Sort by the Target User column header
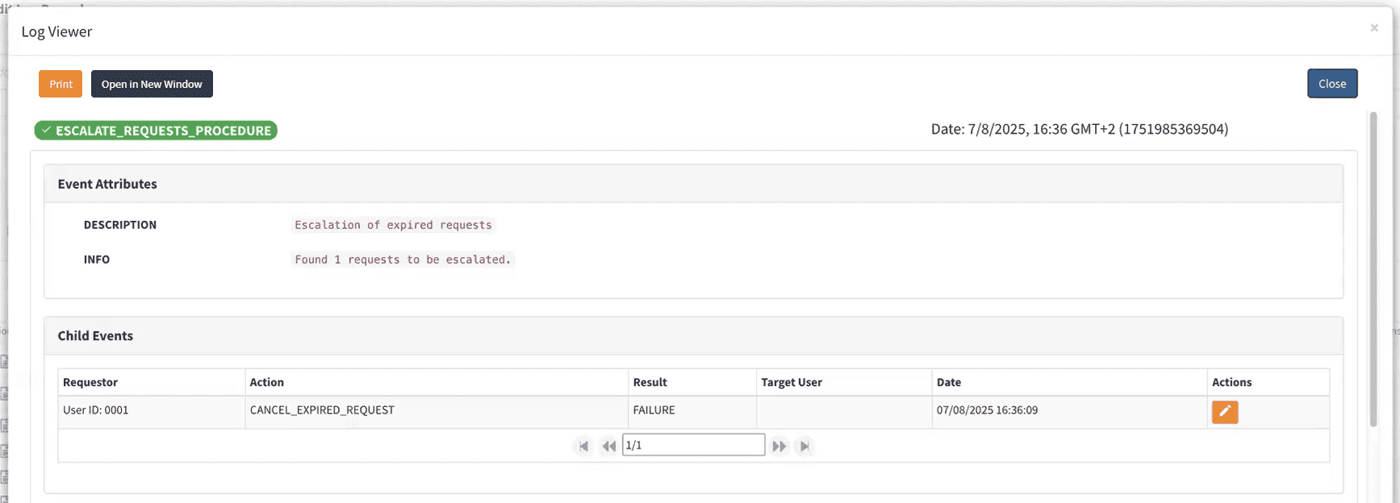 (x=792, y=382)
